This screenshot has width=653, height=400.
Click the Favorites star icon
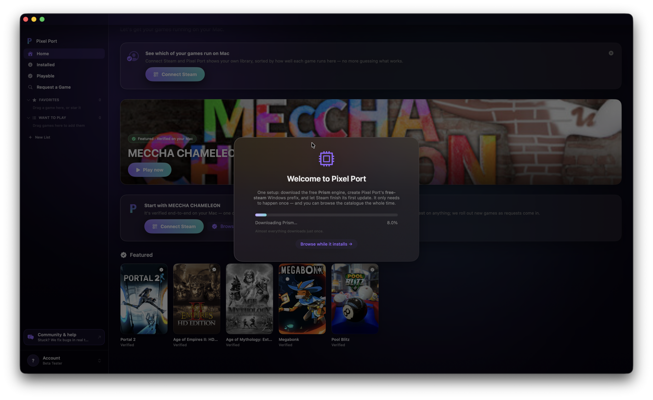(x=34, y=100)
